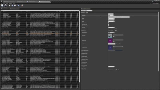Browse to Item Icon asset with magnifier
Image resolution: width=160 pixels, height=90 pixels.
pyautogui.click(x=115, y=36)
